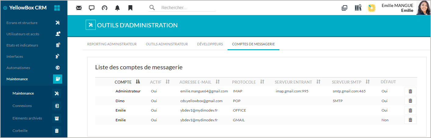Open notifications bell icon

(117, 8)
